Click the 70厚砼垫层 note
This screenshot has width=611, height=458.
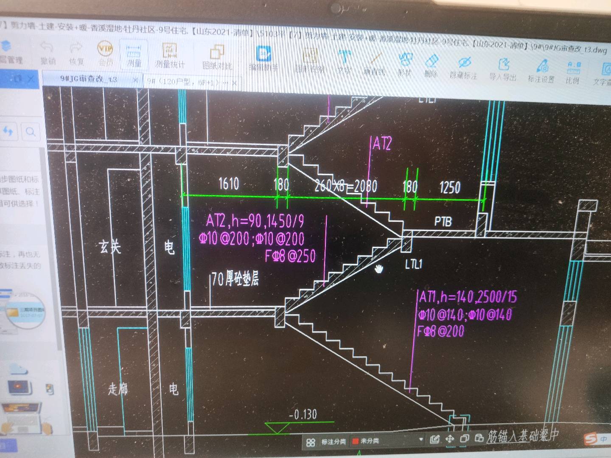[235, 279]
